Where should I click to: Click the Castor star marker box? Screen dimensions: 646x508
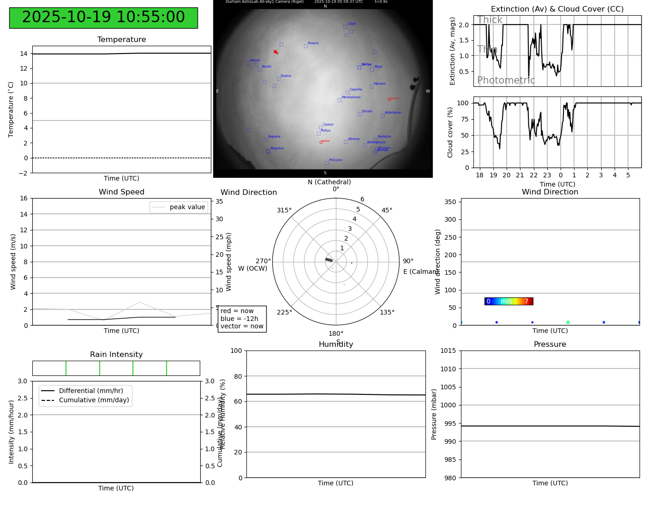[321, 127]
